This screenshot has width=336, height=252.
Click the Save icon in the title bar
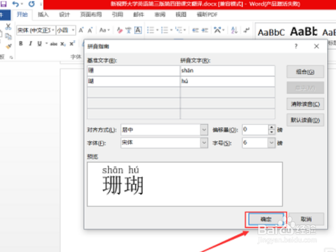3,4
